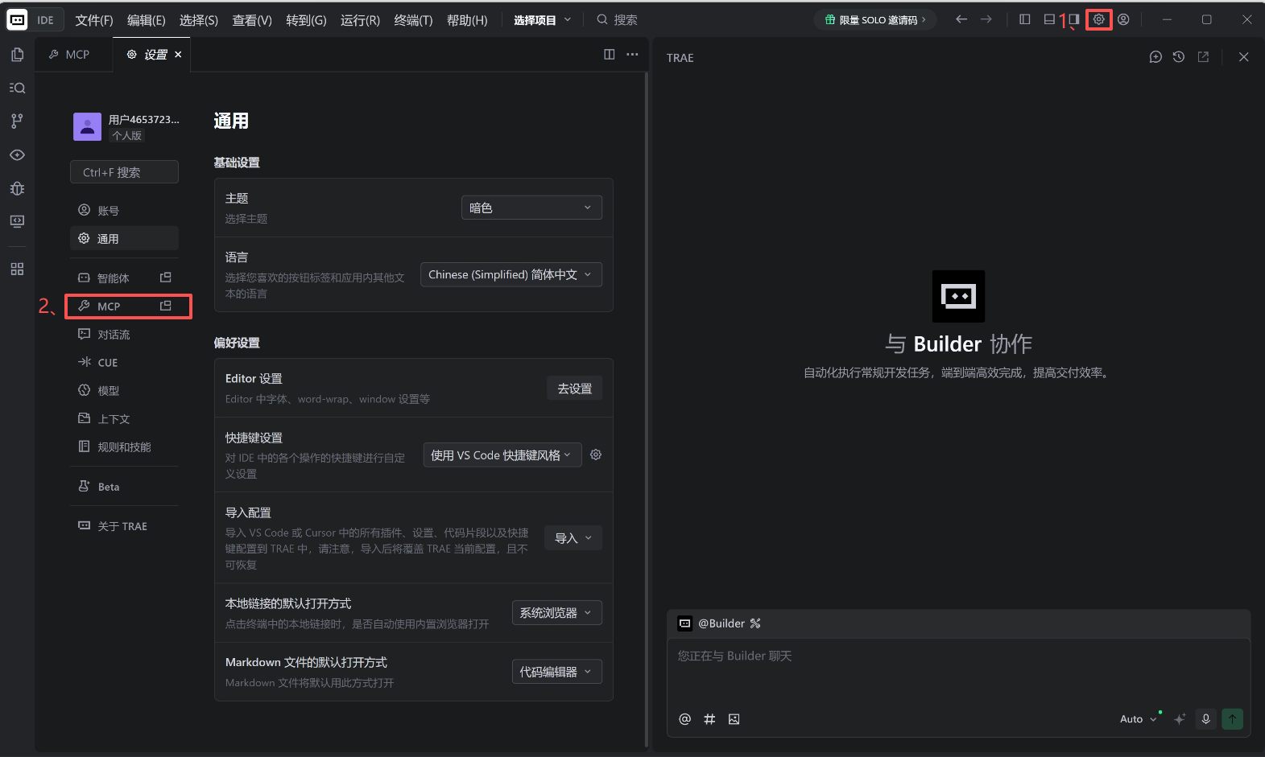Screen dimensions: 1265x757
Task: Open the 选择项目 project dropdown
Action: (543, 20)
